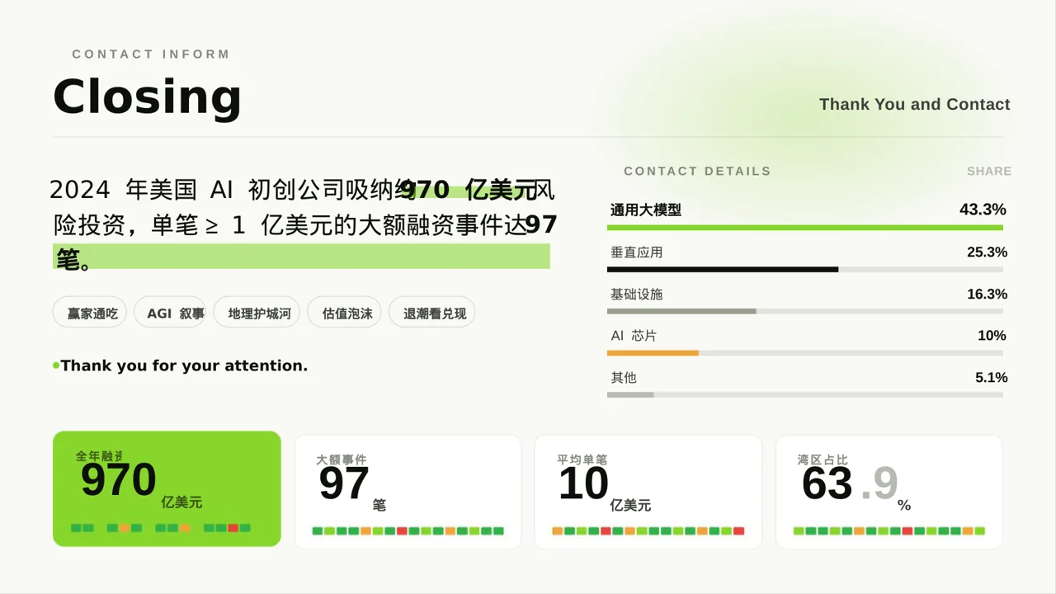Click the "Closing" heading
Screen dimensions: 1056x594
pos(148,97)
